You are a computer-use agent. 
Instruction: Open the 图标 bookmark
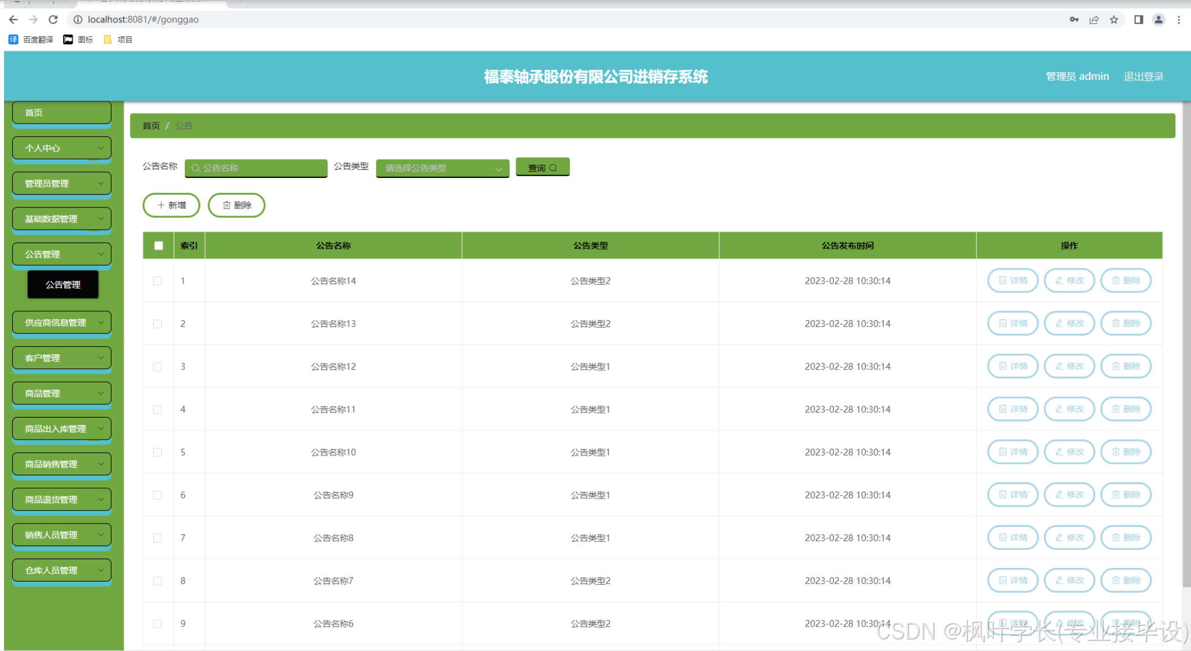coord(78,39)
